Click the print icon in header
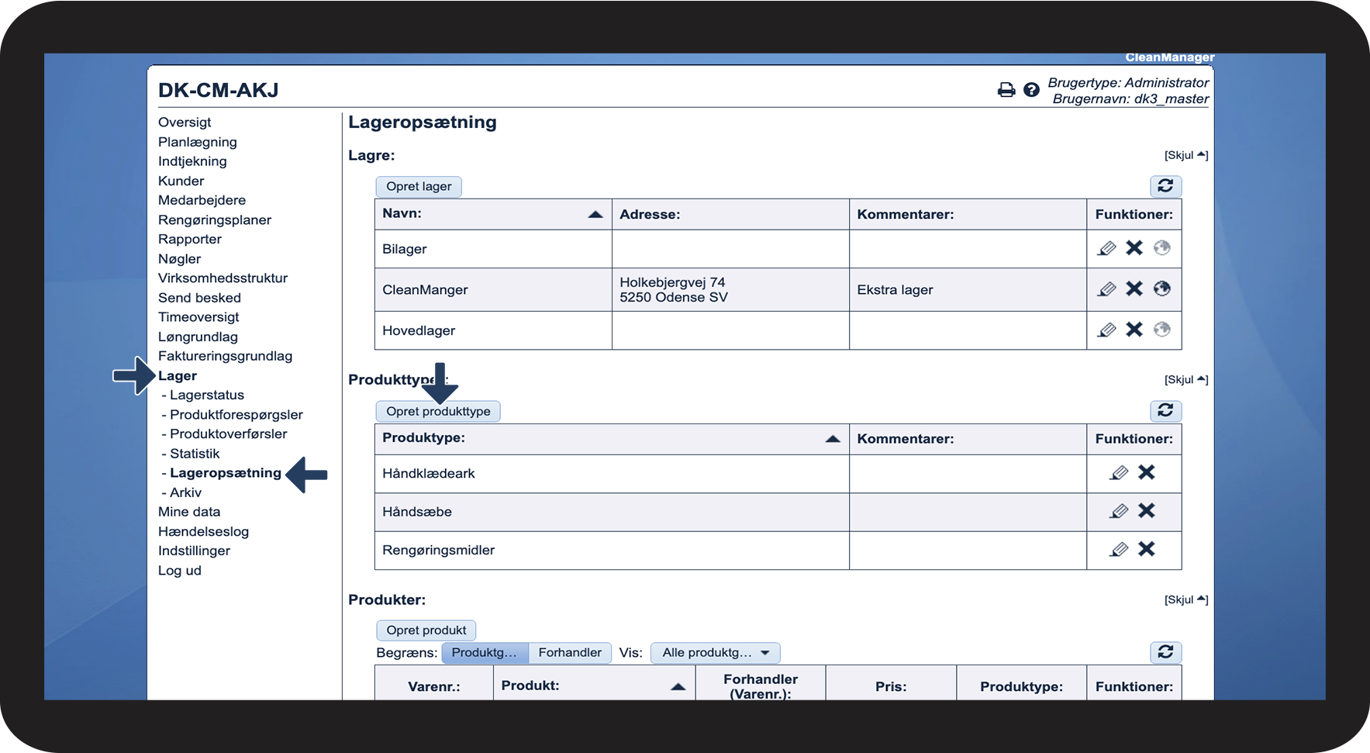 [1006, 90]
